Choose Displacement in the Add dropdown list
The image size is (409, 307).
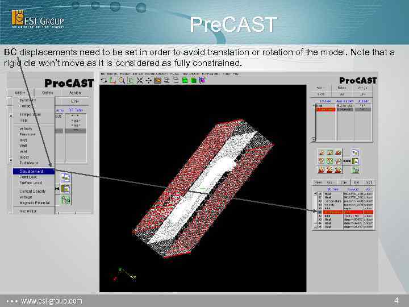(34, 171)
